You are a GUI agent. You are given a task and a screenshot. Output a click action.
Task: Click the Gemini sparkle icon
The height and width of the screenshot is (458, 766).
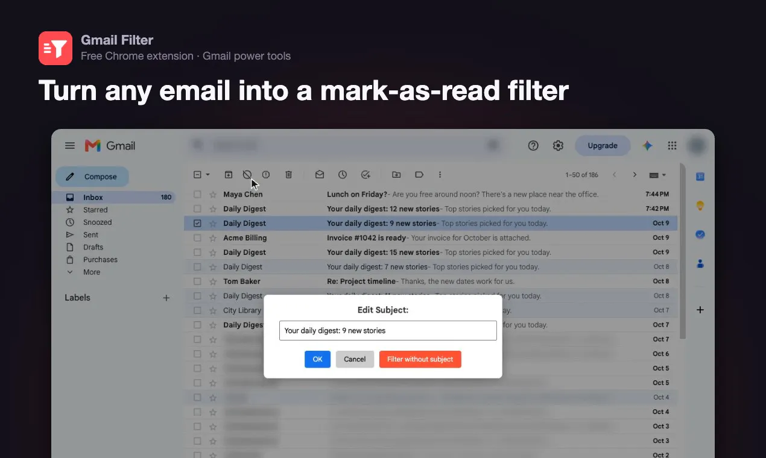coord(647,146)
